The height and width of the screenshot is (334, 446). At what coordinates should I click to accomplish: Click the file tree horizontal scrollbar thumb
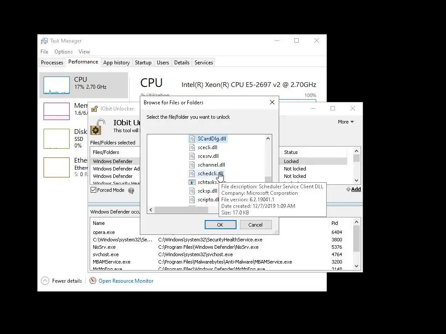point(181,210)
